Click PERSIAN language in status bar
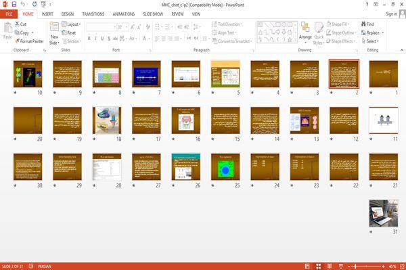The image size is (406, 270). [45, 266]
